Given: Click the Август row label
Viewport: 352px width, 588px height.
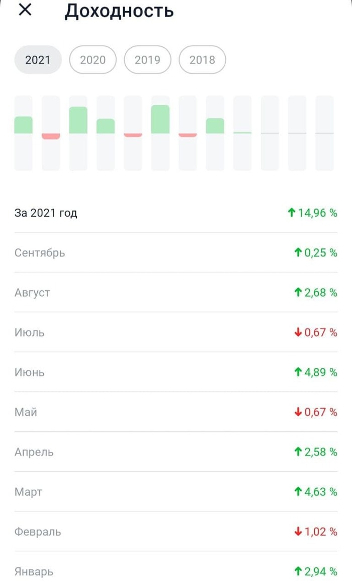Looking at the screenshot, I should click(x=32, y=292).
